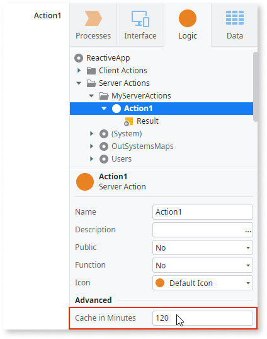Screen dimensions: 267x339
Task: Switch to the Interface tab
Action: point(140,25)
